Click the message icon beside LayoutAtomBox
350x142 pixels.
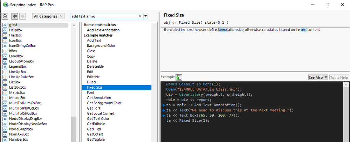5,61
